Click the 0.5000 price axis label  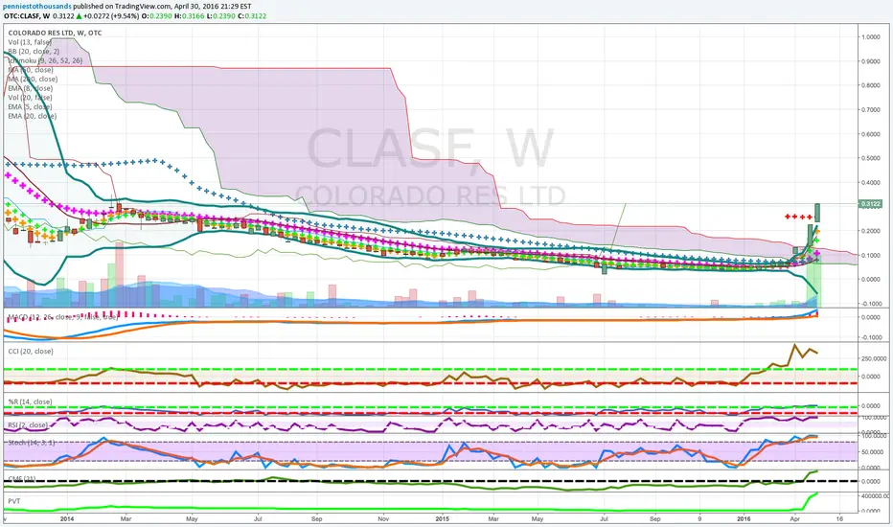coord(871,158)
